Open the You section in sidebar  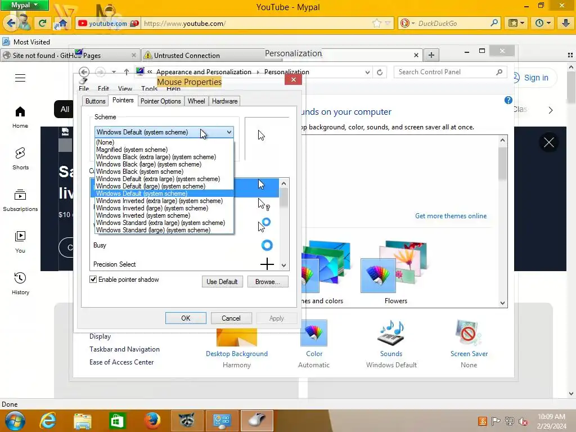(x=20, y=242)
